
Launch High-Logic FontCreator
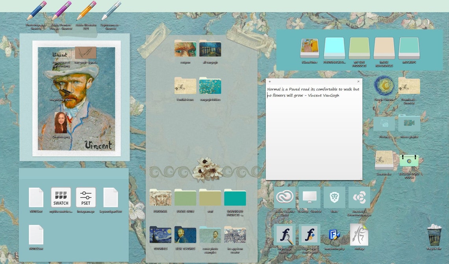pos(310,235)
